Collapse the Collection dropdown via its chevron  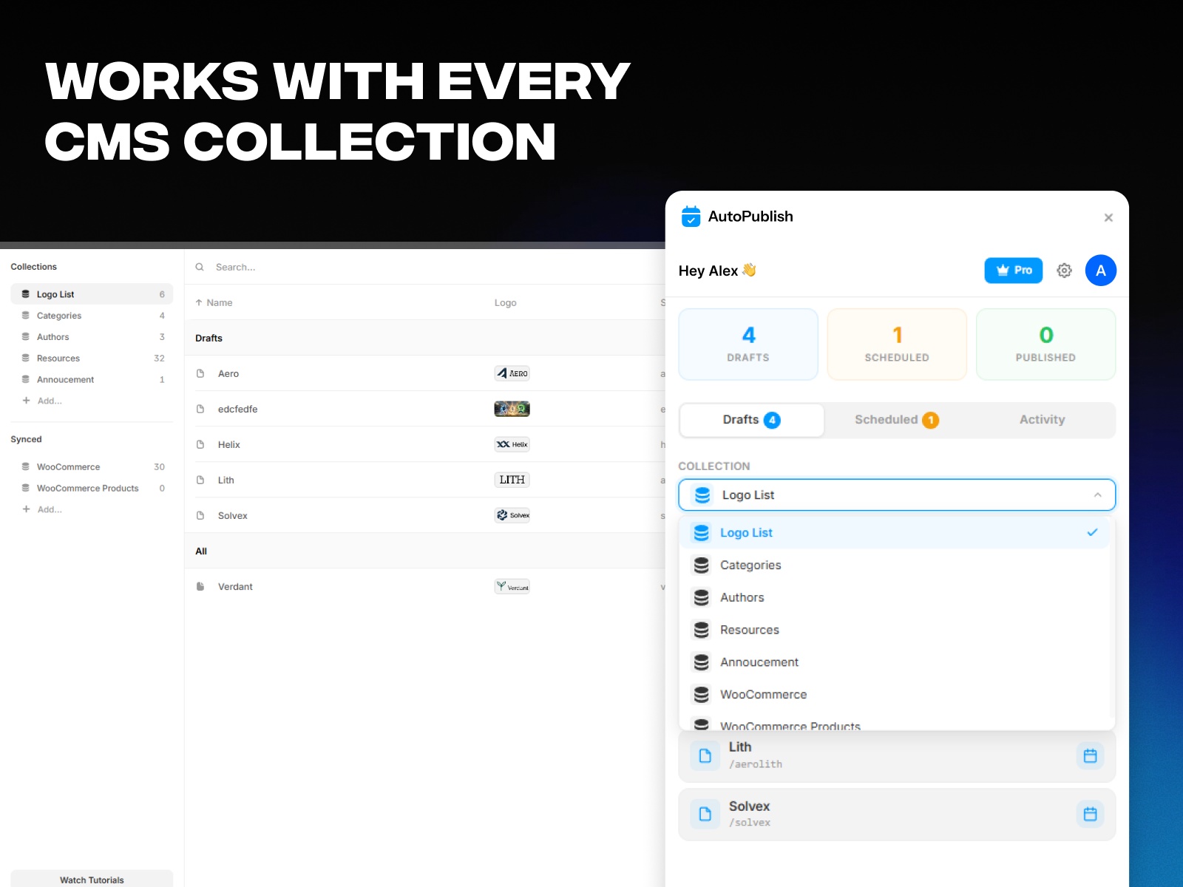1098,495
